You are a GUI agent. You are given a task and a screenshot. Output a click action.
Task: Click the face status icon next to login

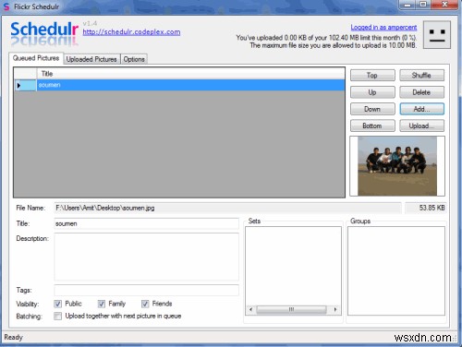click(x=437, y=35)
